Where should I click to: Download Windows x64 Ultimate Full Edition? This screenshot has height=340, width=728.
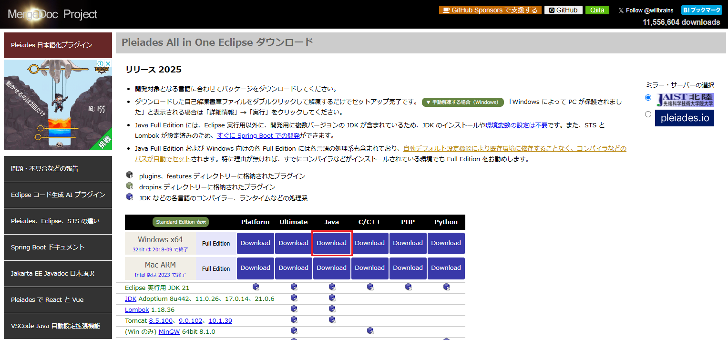294,244
